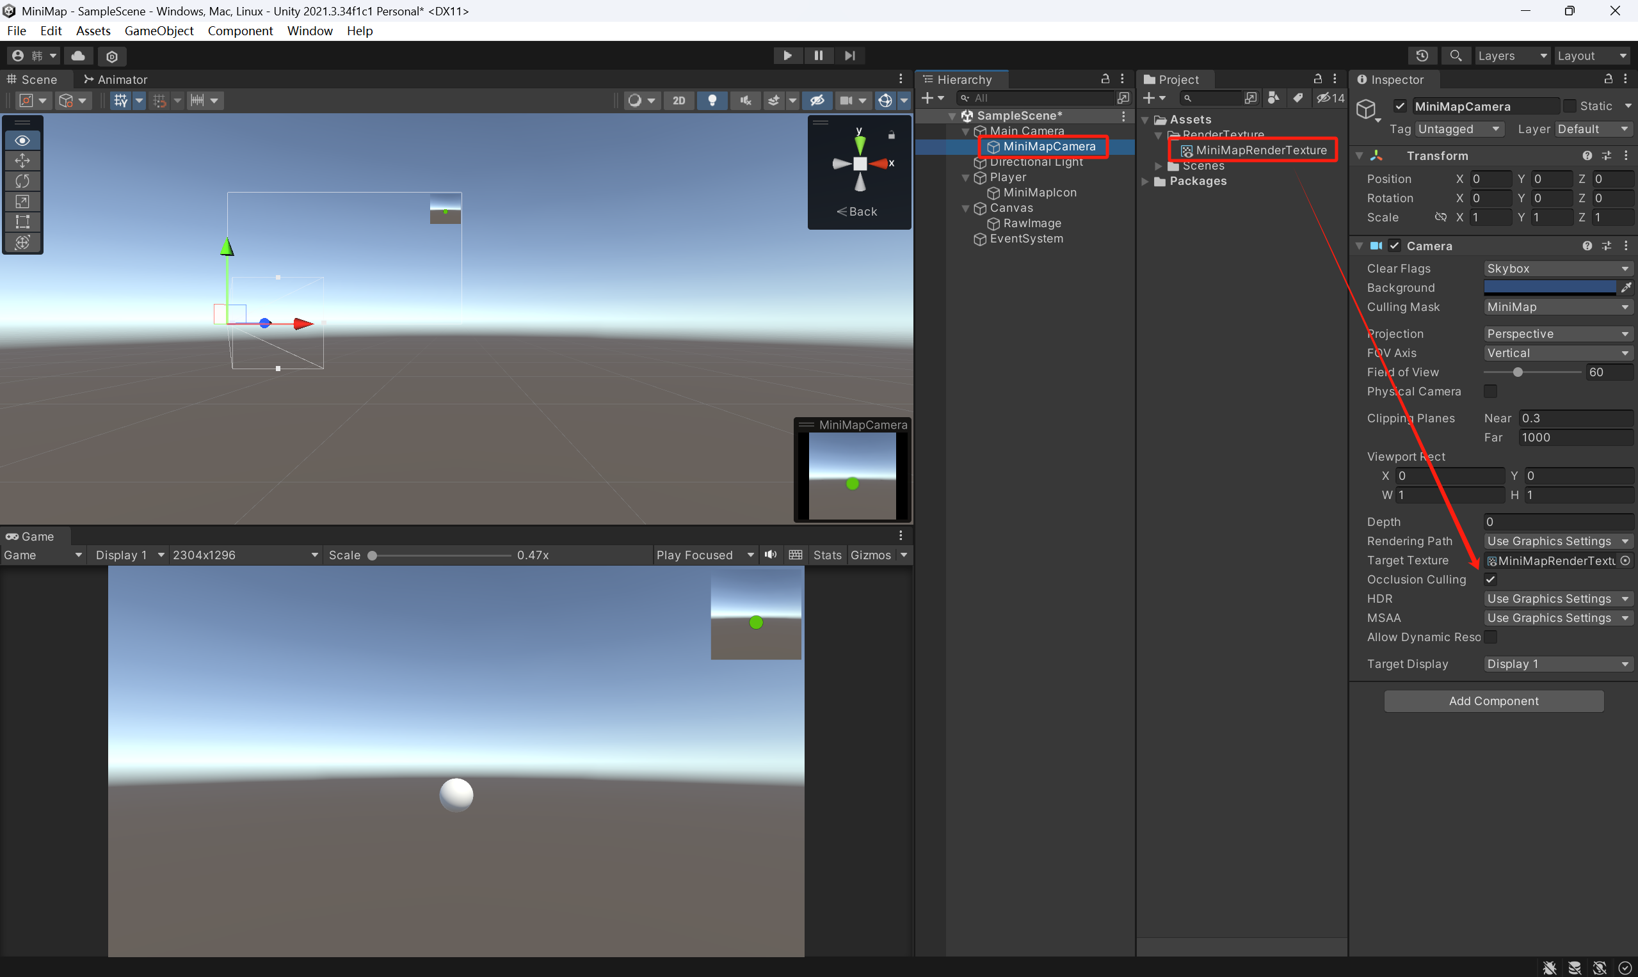Viewport: 1638px width, 977px height.
Task: Collapse the Canvas hierarchy item
Action: coord(965,208)
